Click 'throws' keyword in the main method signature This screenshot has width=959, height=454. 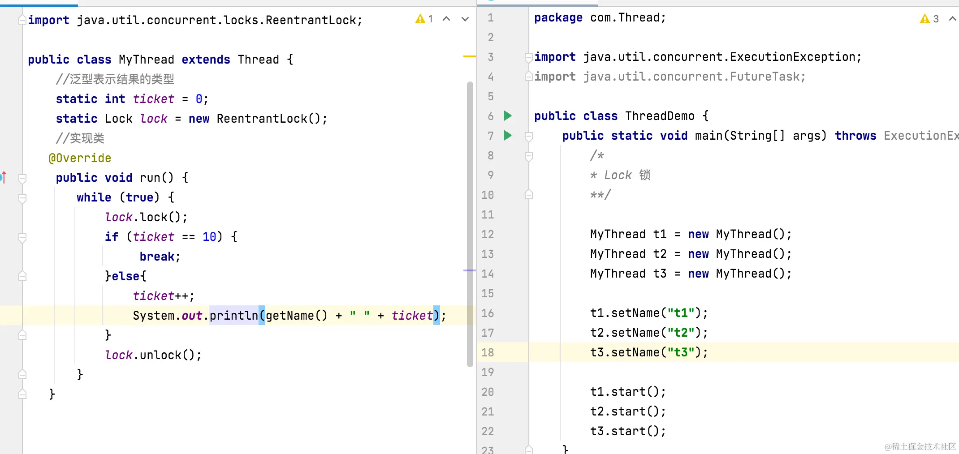[855, 136]
